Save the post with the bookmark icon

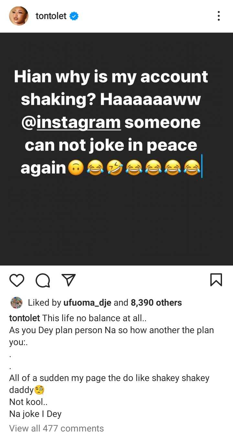216,280
